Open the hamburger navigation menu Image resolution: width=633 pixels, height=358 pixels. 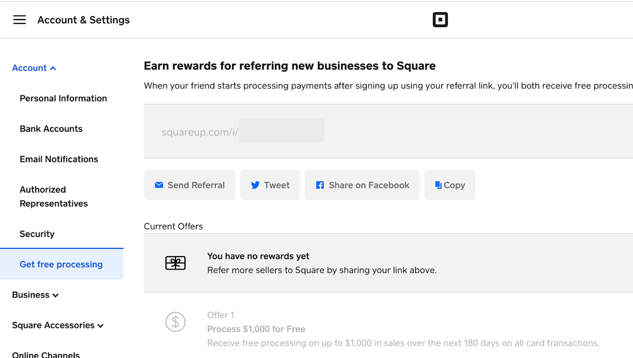[x=20, y=20]
